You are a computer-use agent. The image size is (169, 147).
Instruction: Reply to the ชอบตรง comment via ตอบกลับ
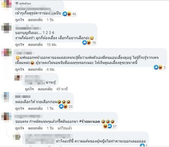click(x=35, y=128)
